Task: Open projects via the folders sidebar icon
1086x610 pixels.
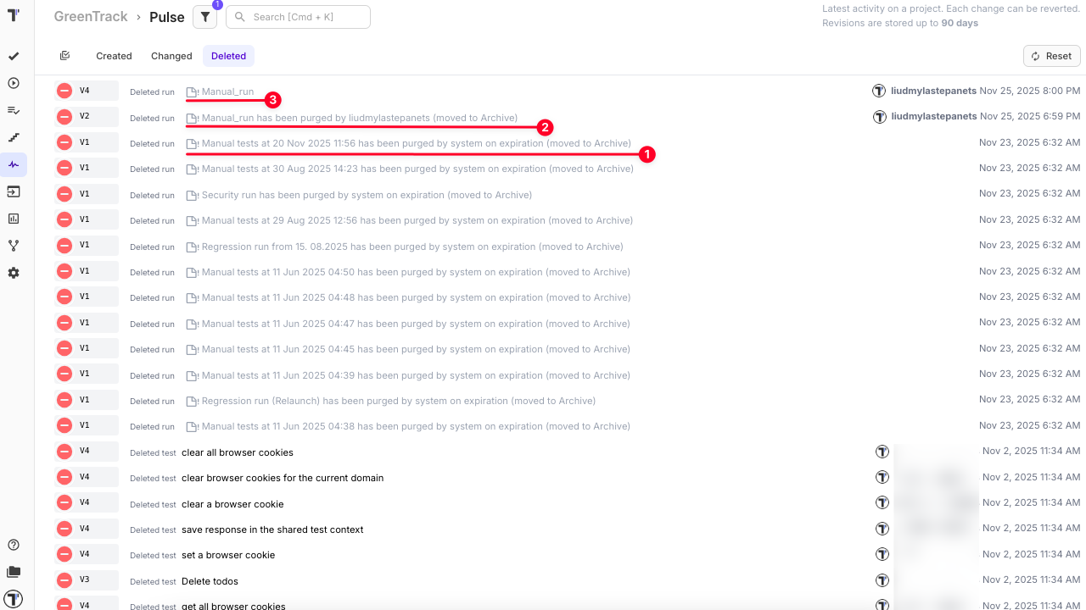Action: (14, 572)
